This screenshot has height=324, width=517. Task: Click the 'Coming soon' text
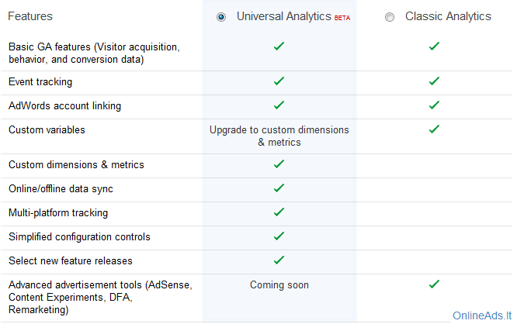[279, 284]
